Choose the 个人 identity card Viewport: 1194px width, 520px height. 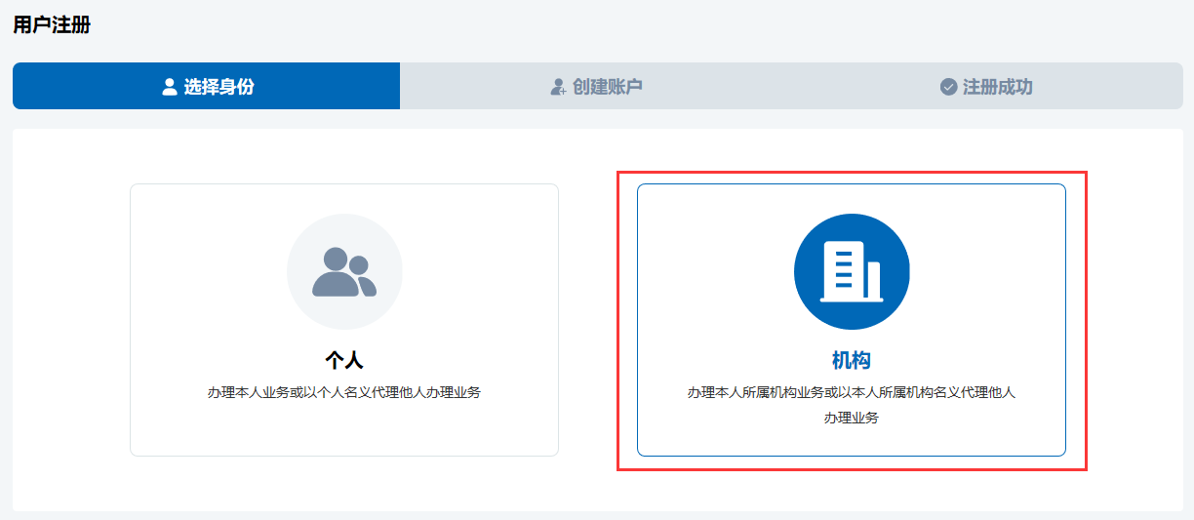[344, 320]
